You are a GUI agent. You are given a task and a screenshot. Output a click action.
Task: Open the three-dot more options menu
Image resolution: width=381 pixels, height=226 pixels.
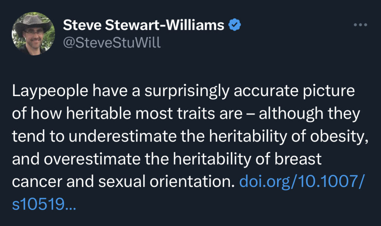click(x=360, y=25)
